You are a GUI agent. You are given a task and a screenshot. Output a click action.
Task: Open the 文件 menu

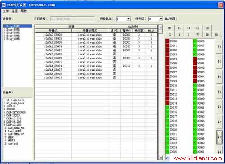pyautogui.click(x=6, y=11)
